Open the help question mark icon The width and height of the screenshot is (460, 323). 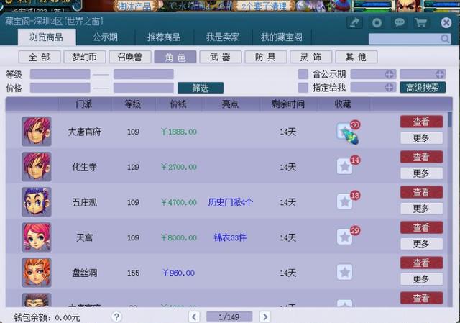(x=116, y=317)
